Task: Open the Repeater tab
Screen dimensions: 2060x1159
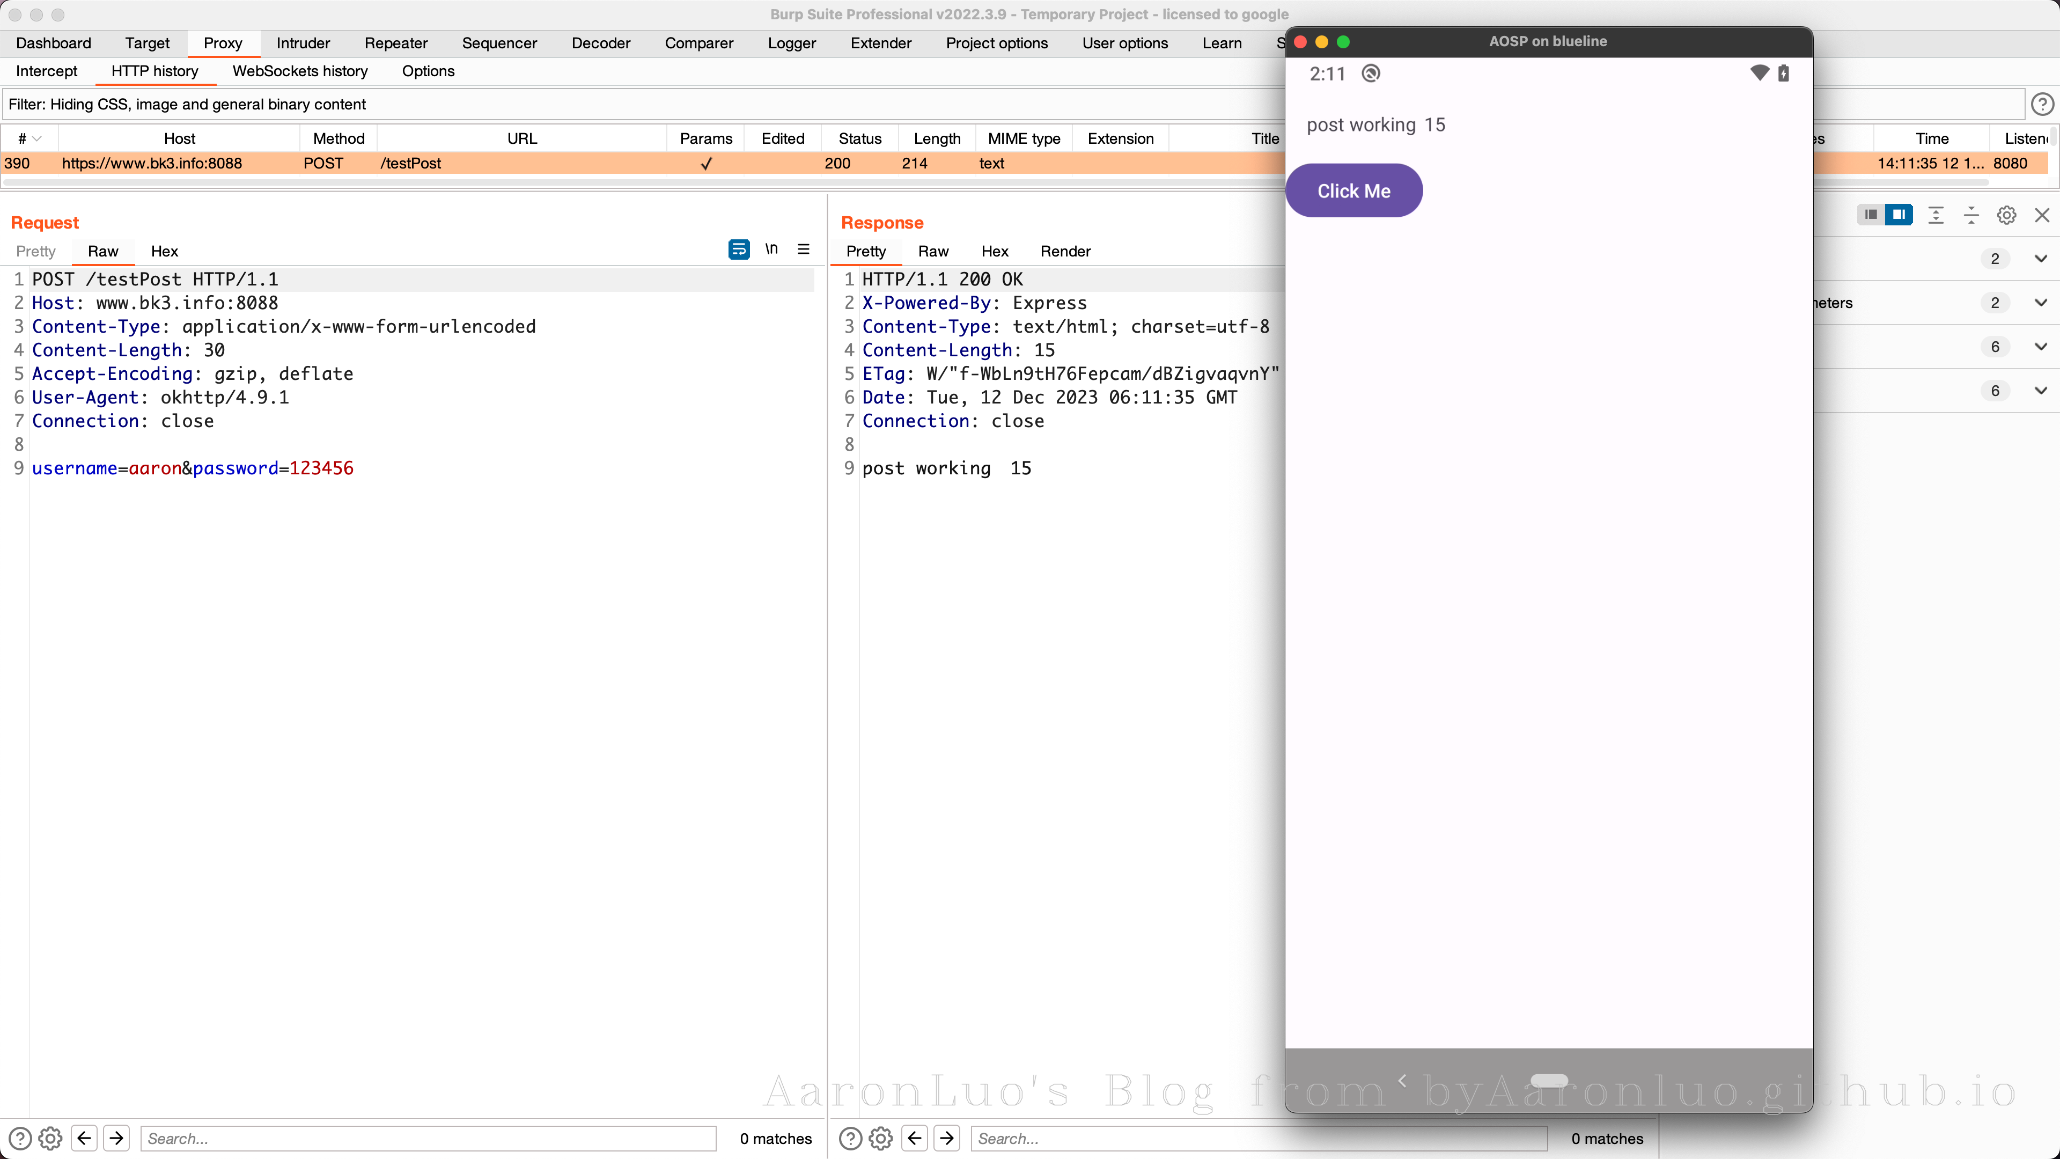Action: pos(395,43)
